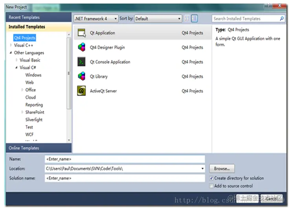The height and width of the screenshot is (208, 289).
Task: Select Windows under Visual C#
Action: point(33,75)
